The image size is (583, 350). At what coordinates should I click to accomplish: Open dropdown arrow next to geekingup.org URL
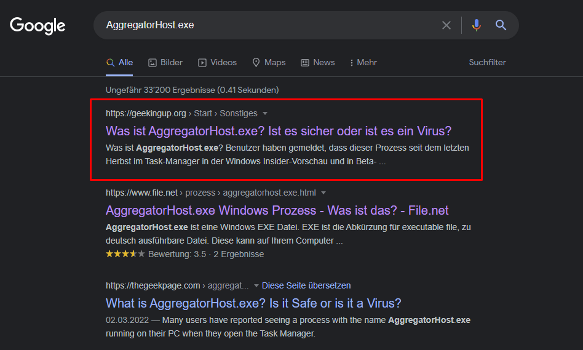(265, 113)
